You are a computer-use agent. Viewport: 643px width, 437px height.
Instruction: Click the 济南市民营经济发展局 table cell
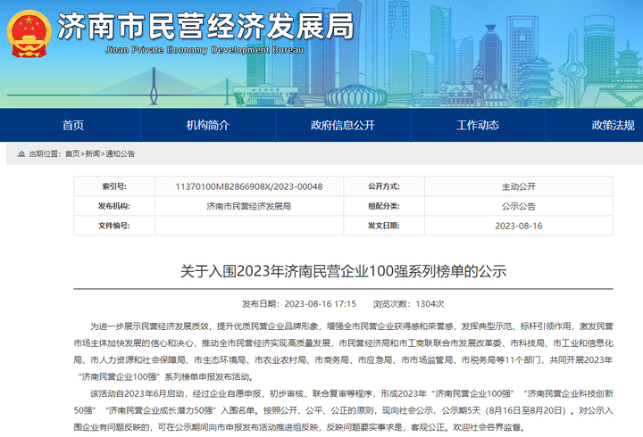(249, 206)
